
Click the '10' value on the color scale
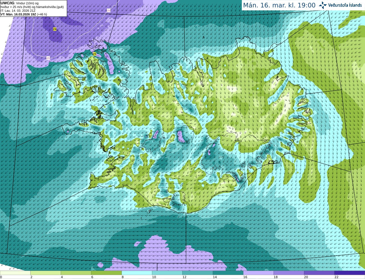coord(154,277)
